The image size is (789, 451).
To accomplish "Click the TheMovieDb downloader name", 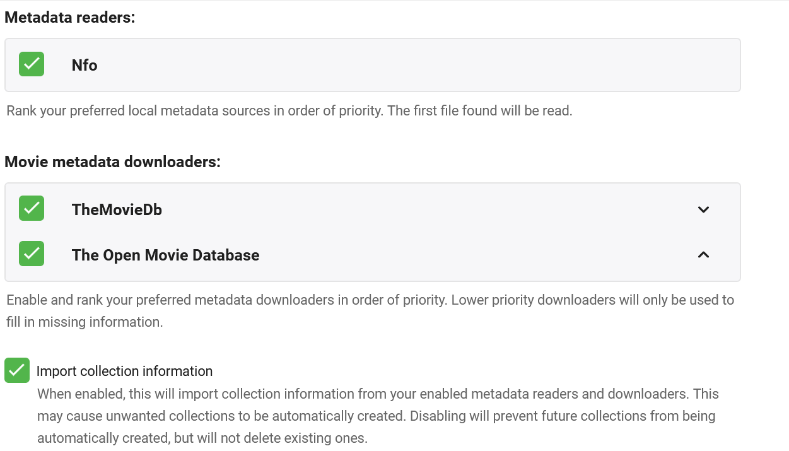I will [x=117, y=209].
